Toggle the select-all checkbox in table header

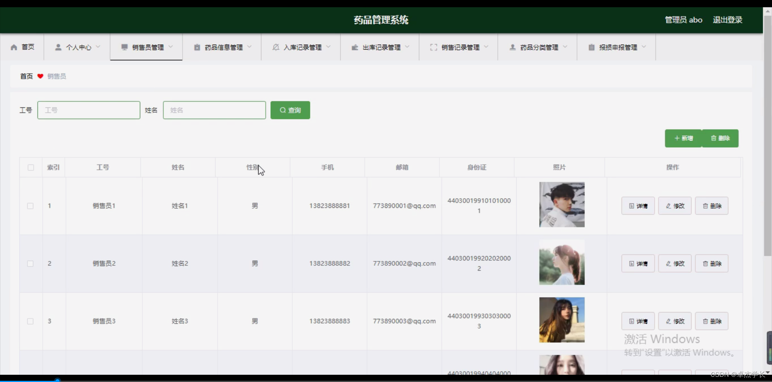[x=31, y=168]
